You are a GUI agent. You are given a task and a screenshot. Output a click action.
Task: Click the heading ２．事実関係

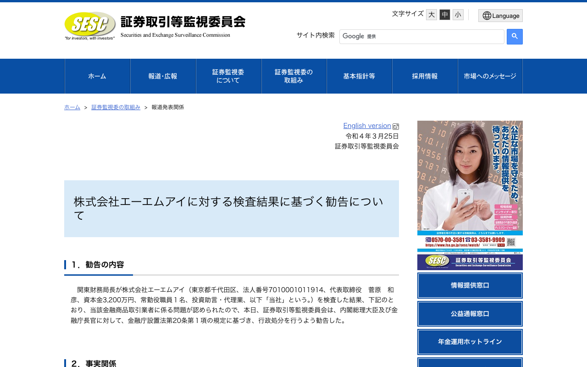pos(94,363)
